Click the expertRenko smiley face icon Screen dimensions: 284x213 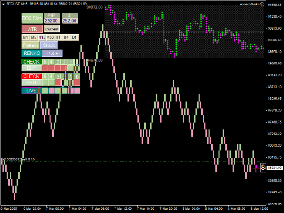[x=262, y=5]
